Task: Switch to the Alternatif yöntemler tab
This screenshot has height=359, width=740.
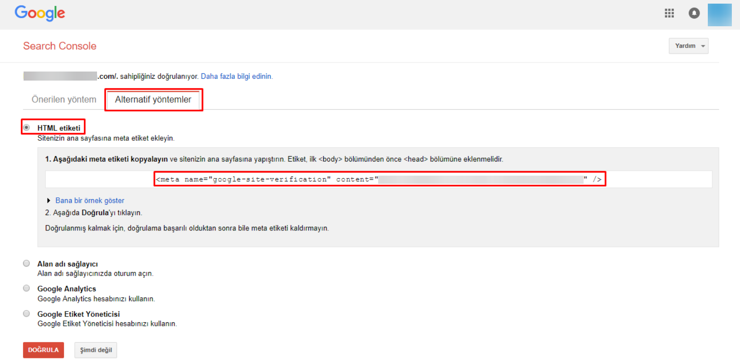Action: point(153,100)
